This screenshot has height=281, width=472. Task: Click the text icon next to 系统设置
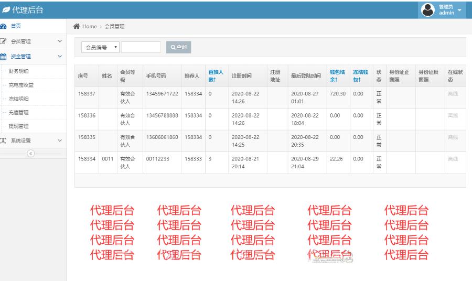coord(3,140)
